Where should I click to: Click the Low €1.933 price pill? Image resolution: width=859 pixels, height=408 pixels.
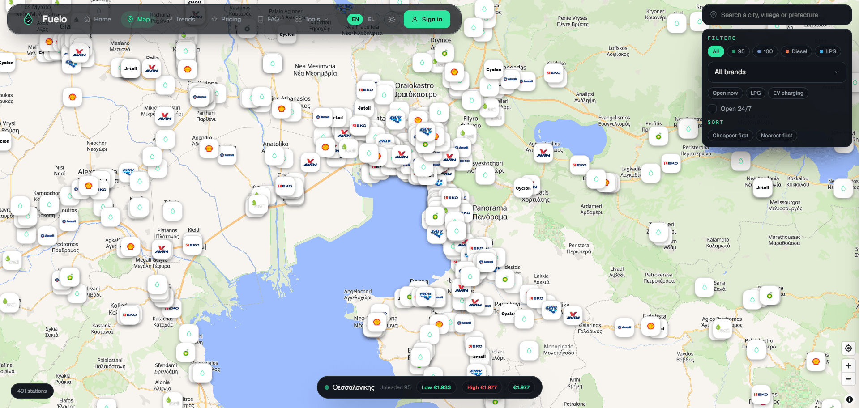(x=436, y=387)
